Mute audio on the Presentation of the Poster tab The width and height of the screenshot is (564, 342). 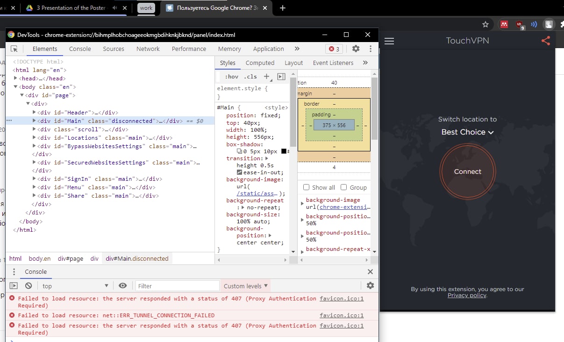click(114, 8)
